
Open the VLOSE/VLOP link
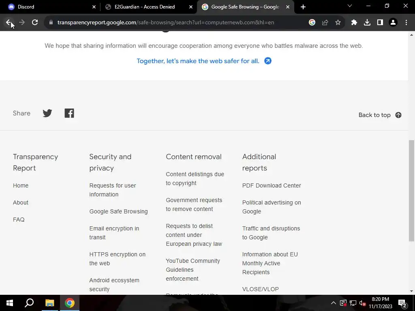click(261, 289)
